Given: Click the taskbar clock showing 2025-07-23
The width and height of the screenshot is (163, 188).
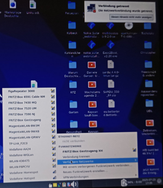Looking at the screenshot, I should point(149,181).
